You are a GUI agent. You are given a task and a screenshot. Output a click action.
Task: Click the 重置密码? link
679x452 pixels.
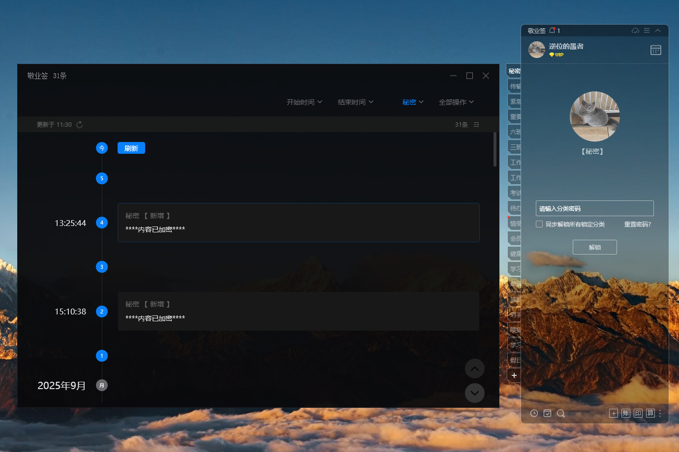click(638, 224)
